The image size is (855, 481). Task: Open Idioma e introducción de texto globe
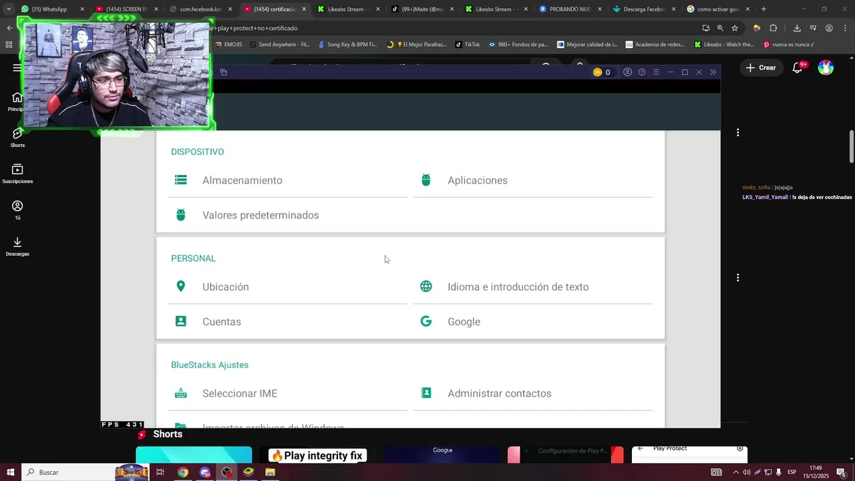click(x=426, y=287)
